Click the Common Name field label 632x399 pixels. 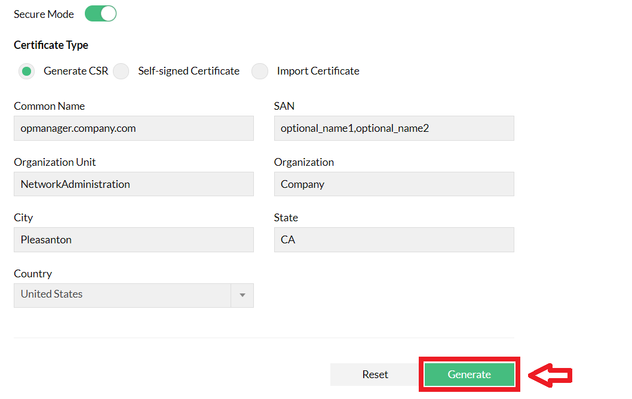click(49, 106)
